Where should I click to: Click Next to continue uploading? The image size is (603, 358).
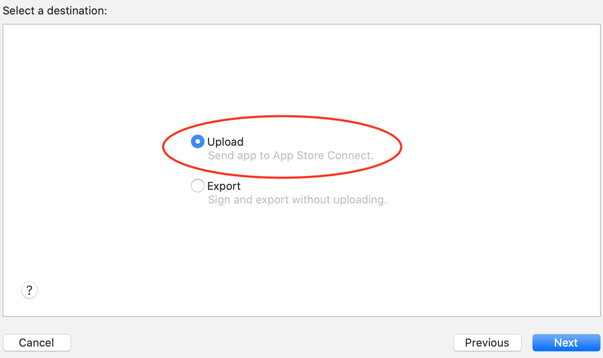[x=566, y=343]
